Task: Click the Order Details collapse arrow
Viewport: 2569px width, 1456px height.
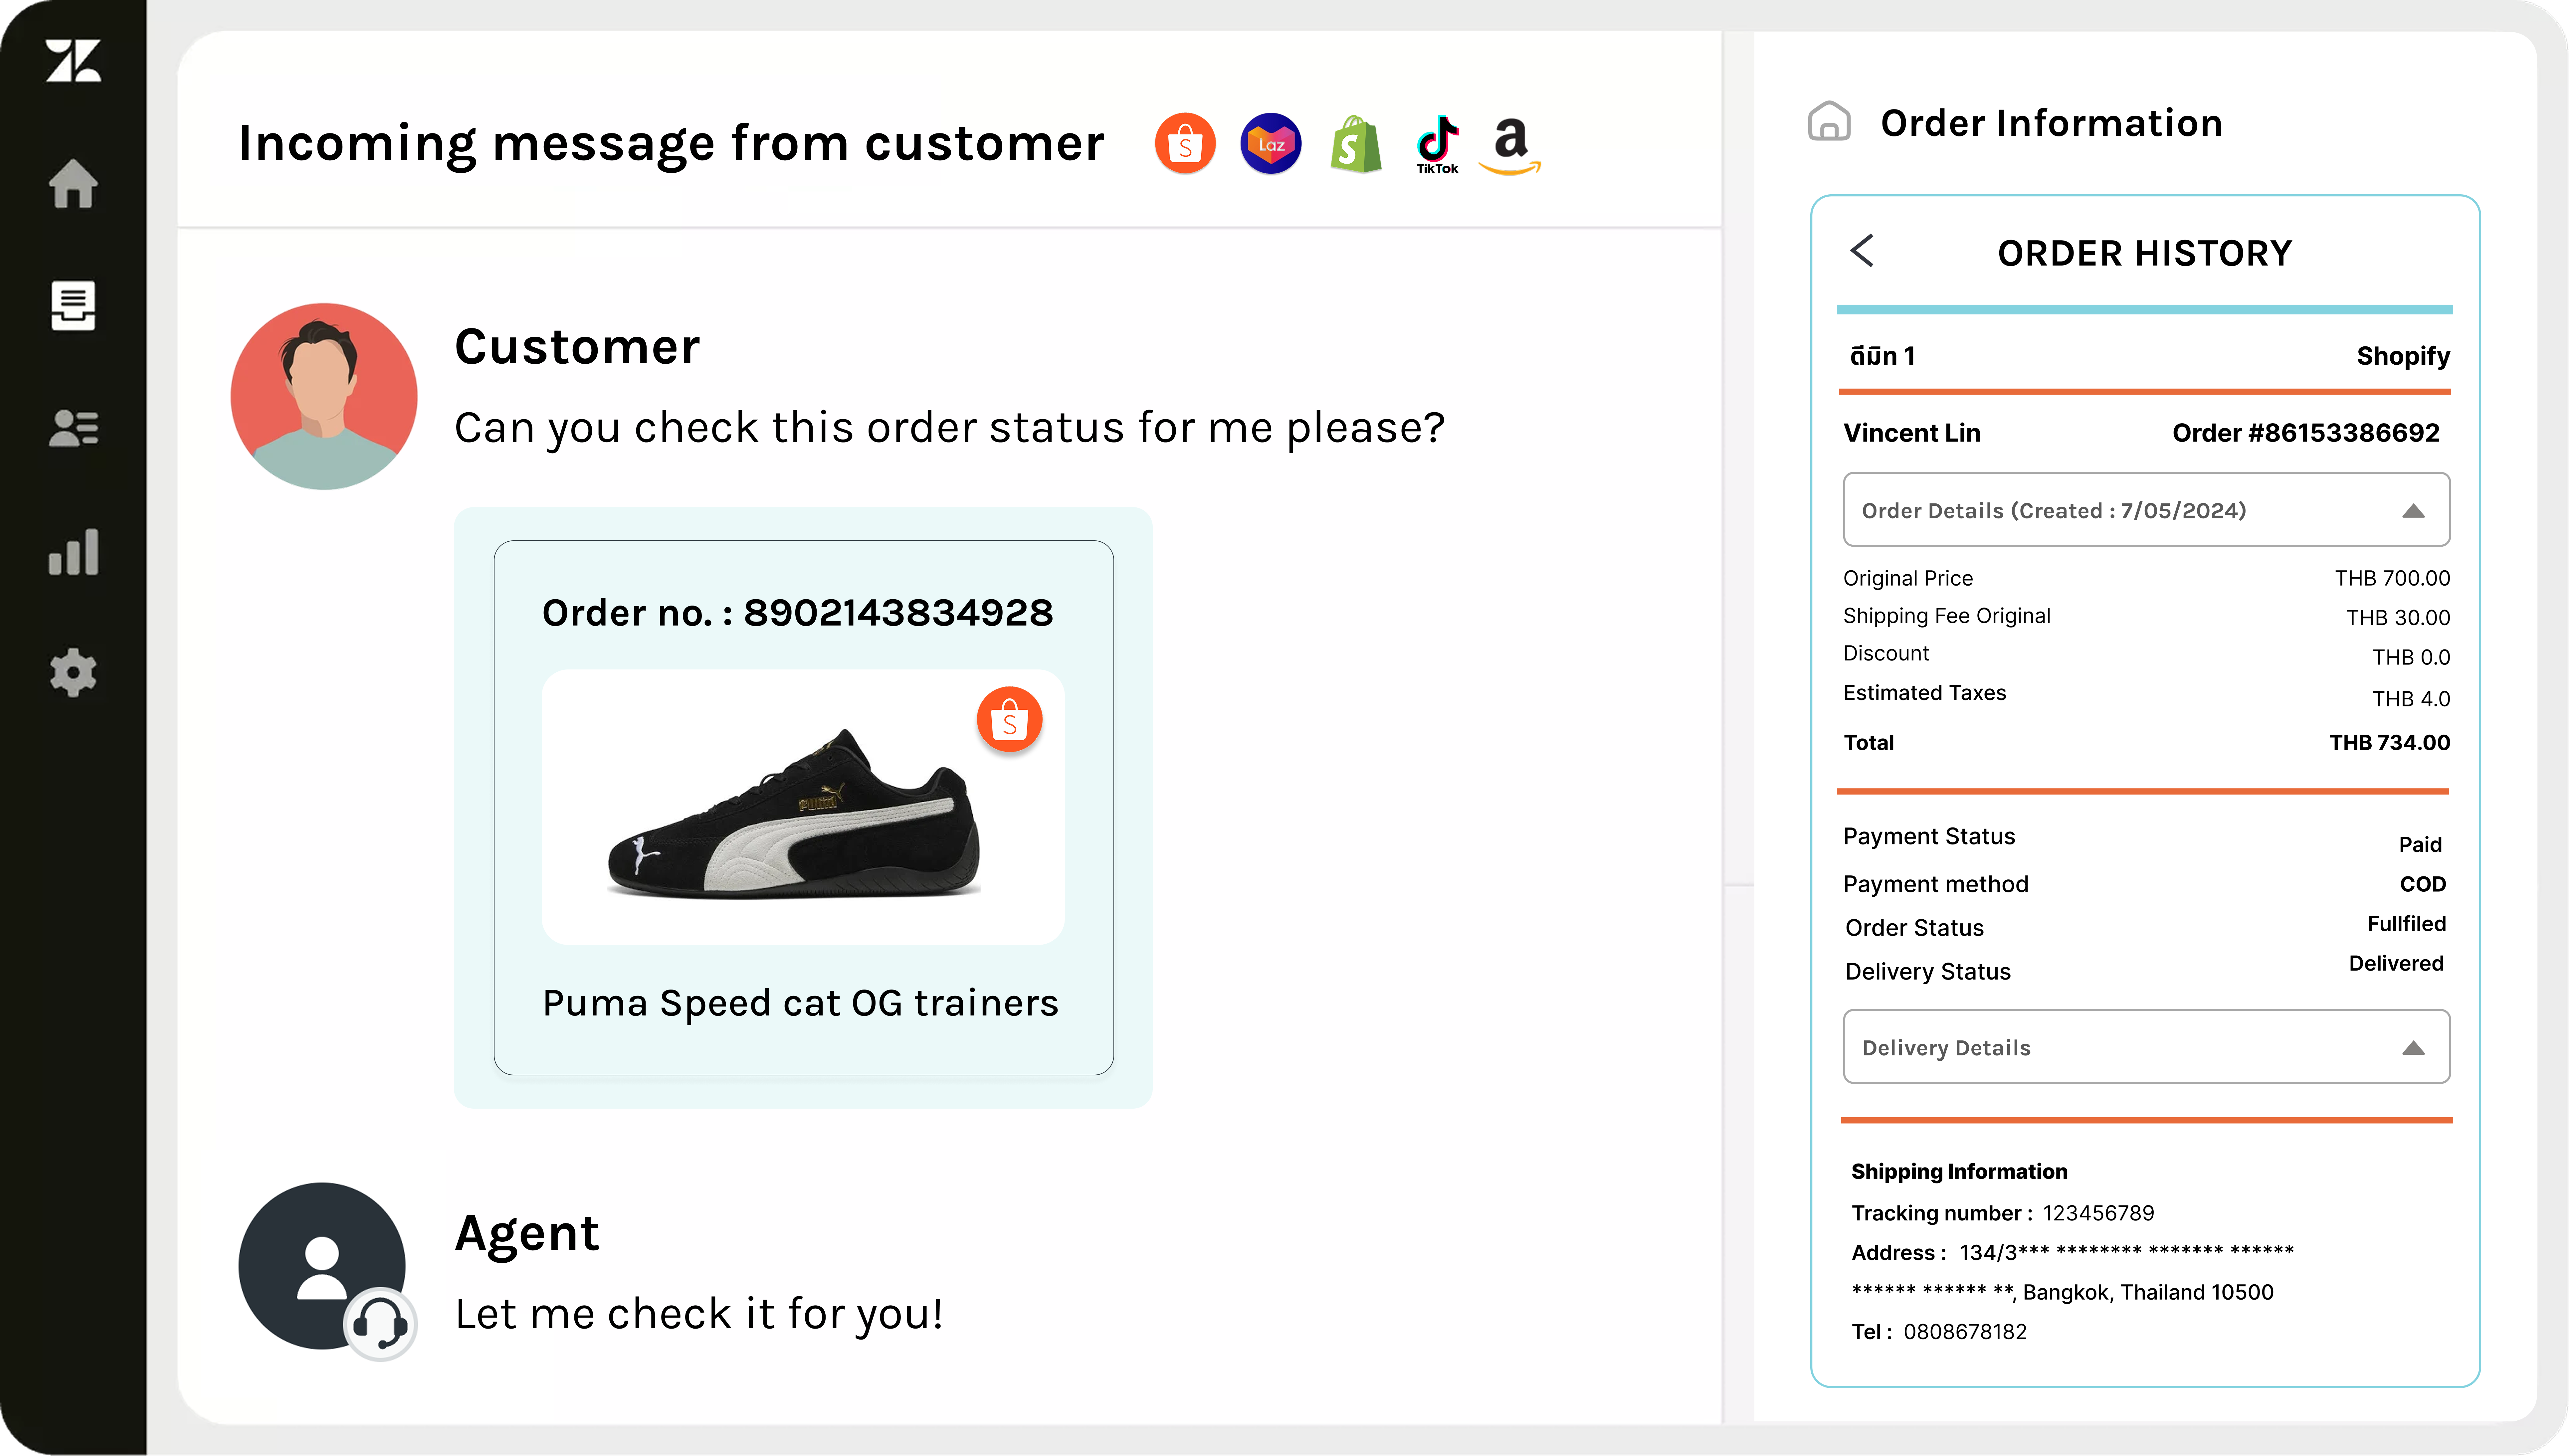Action: pyautogui.click(x=2413, y=511)
